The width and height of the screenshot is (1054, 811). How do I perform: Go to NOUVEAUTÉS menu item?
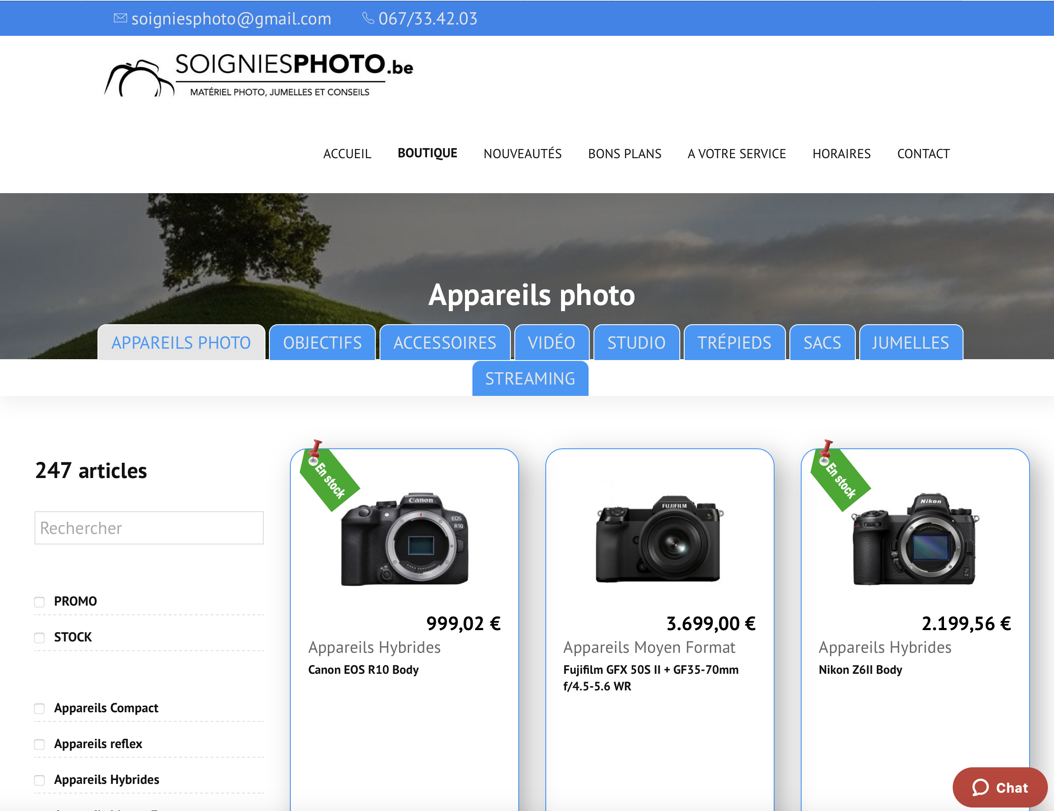(x=523, y=153)
